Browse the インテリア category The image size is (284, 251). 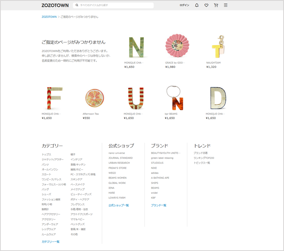click(x=76, y=160)
